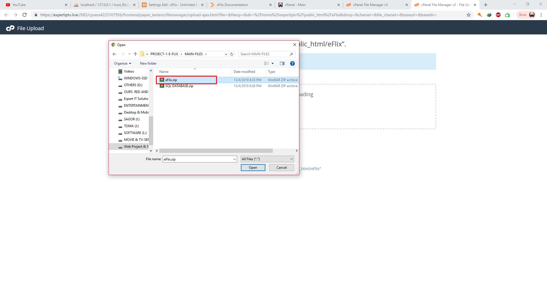This screenshot has height=282, width=547.
Task: Select SQL DATABASE.zip file
Action: pyautogui.click(x=179, y=86)
